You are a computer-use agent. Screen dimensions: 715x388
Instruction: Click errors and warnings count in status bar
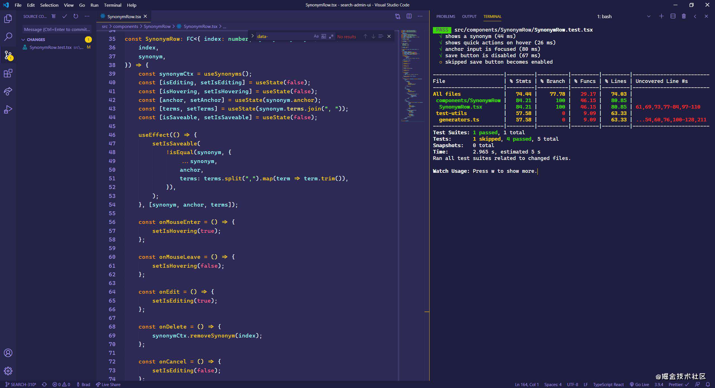61,384
